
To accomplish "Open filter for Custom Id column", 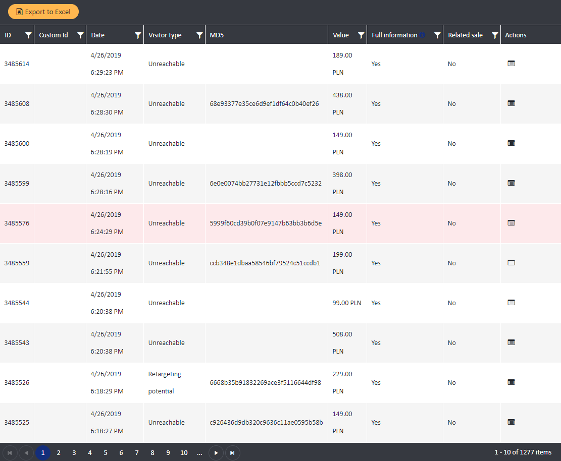I will coord(80,35).
